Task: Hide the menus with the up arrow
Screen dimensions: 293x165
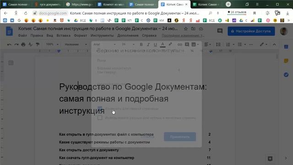Action: [x=274, y=44]
